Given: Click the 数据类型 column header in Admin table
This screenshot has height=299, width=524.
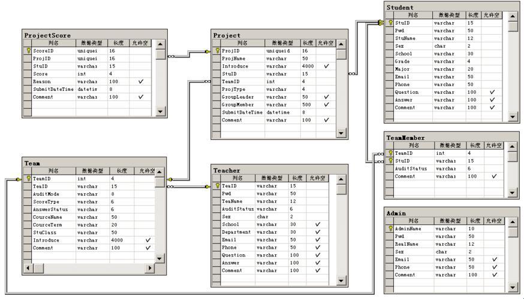Looking at the screenshot, I should coord(450,221).
